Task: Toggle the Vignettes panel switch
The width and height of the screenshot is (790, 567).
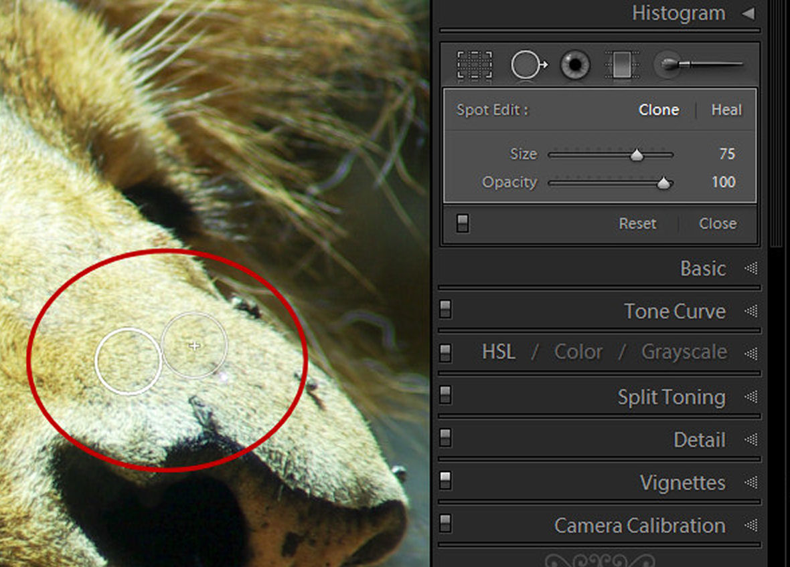Action: [445, 481]
